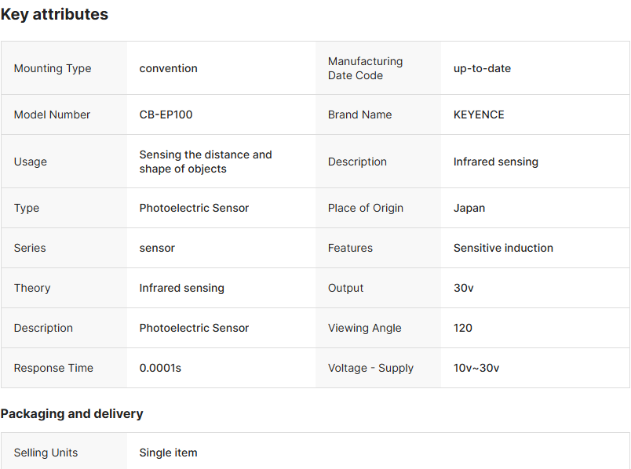The width and height of the screenshot is (631, 469).
Task: Select the 'convention' mounting type value
Action: click(168, 68)
